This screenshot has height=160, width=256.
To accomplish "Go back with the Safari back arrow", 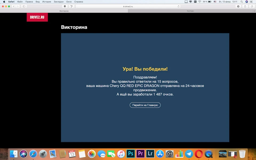I will (14, 6).
